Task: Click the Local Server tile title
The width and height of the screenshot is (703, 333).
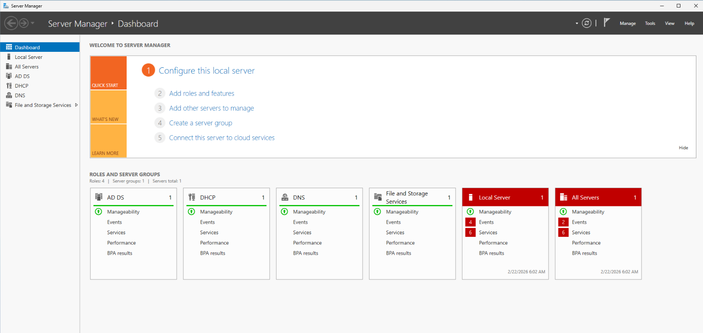Action: pyautogui.click(x=494, y=197)
